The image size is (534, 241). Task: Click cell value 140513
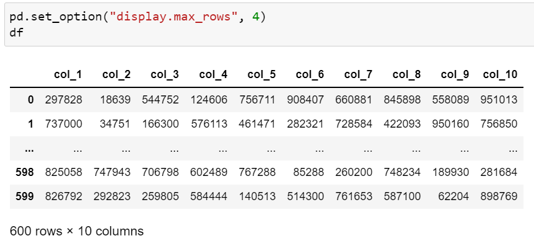[x=257, y=196]
